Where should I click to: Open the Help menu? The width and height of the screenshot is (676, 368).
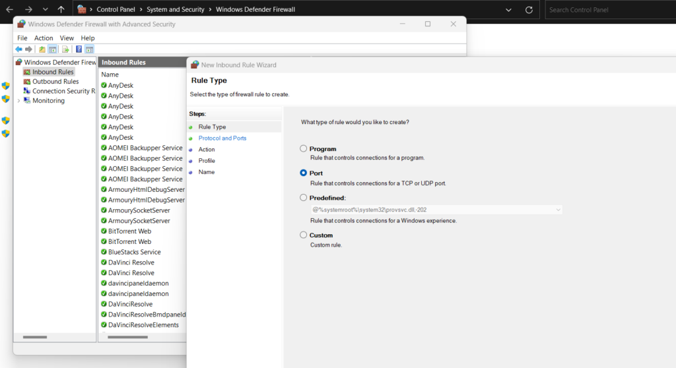coord(88,38)
